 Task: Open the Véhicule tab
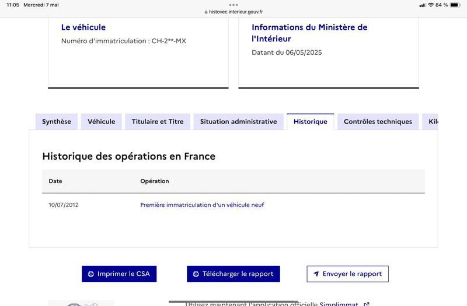pos(102,122)
